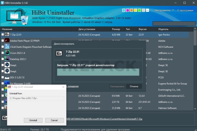
Task: Click the search field in the header
Action: [174, 23]
